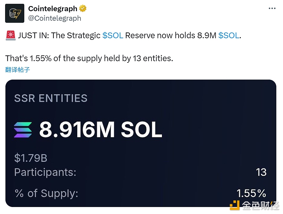
Task: Click the Cointelegraph profile avatar
Action: tap(15, 13)
